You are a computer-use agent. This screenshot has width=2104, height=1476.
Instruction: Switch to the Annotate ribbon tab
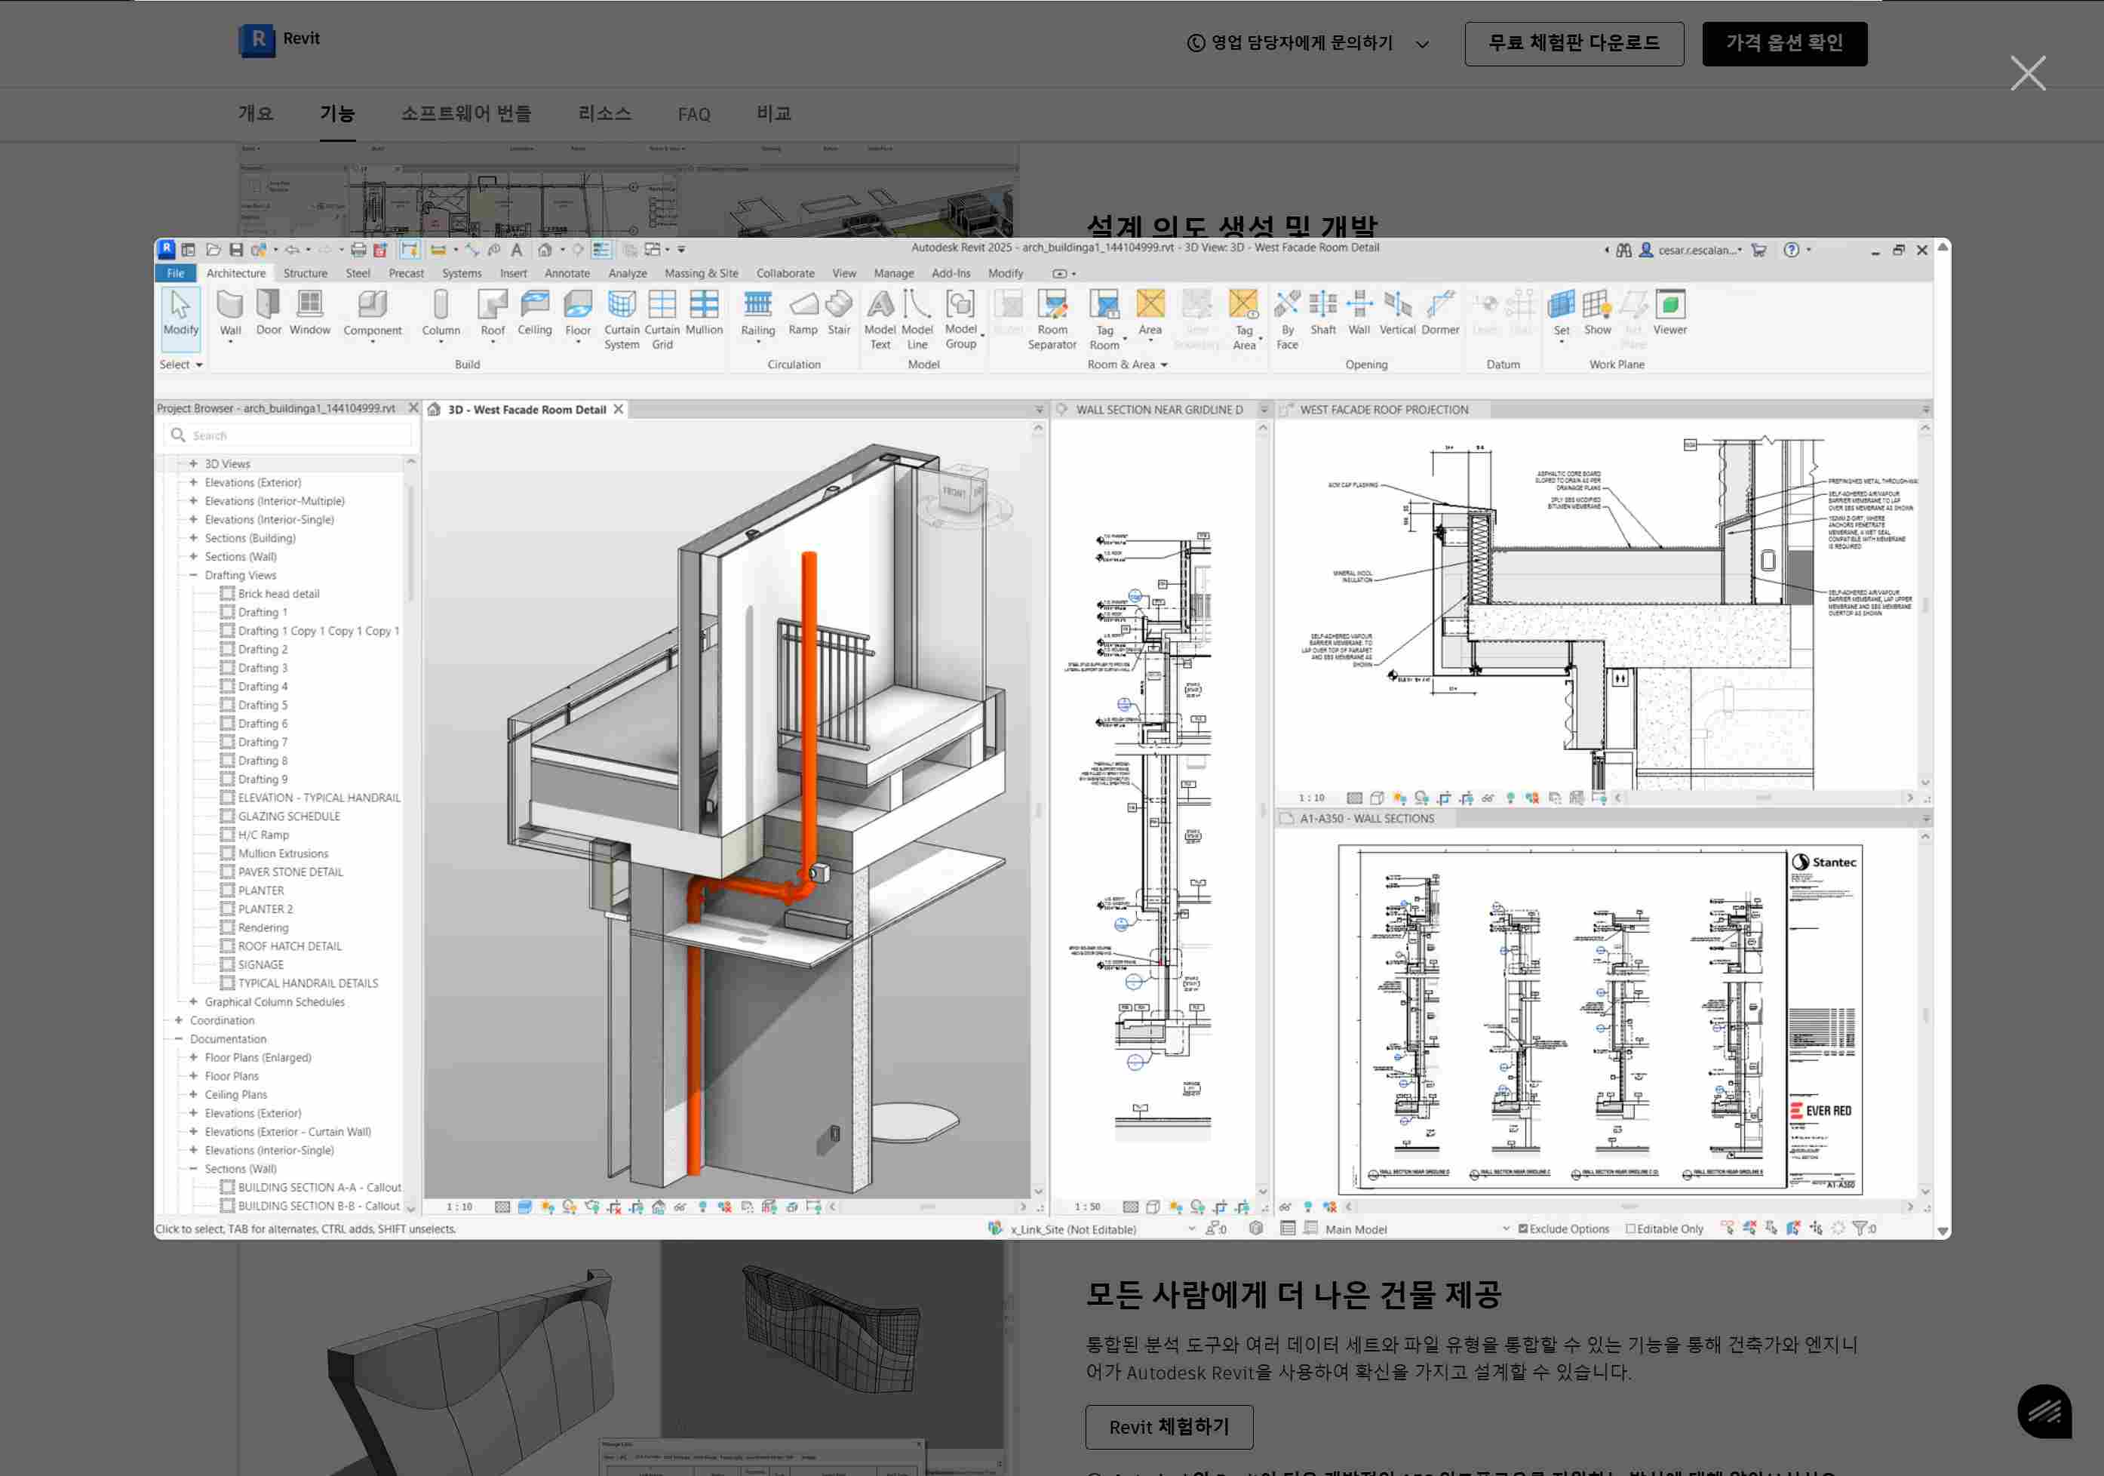tap(567, 273)
